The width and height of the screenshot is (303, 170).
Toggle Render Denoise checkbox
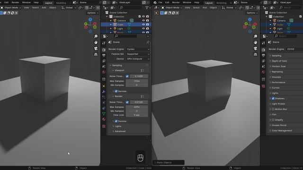pyautogui.click(x=116, y=121)
